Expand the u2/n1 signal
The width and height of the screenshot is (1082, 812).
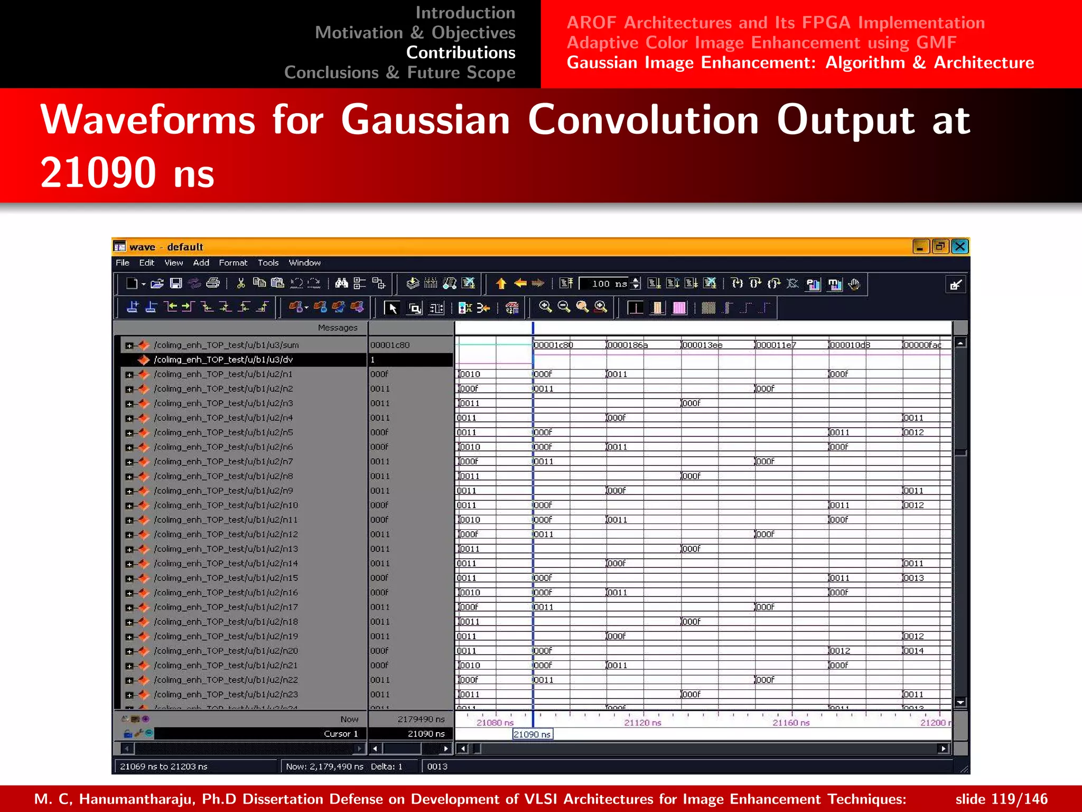[129, 375]
